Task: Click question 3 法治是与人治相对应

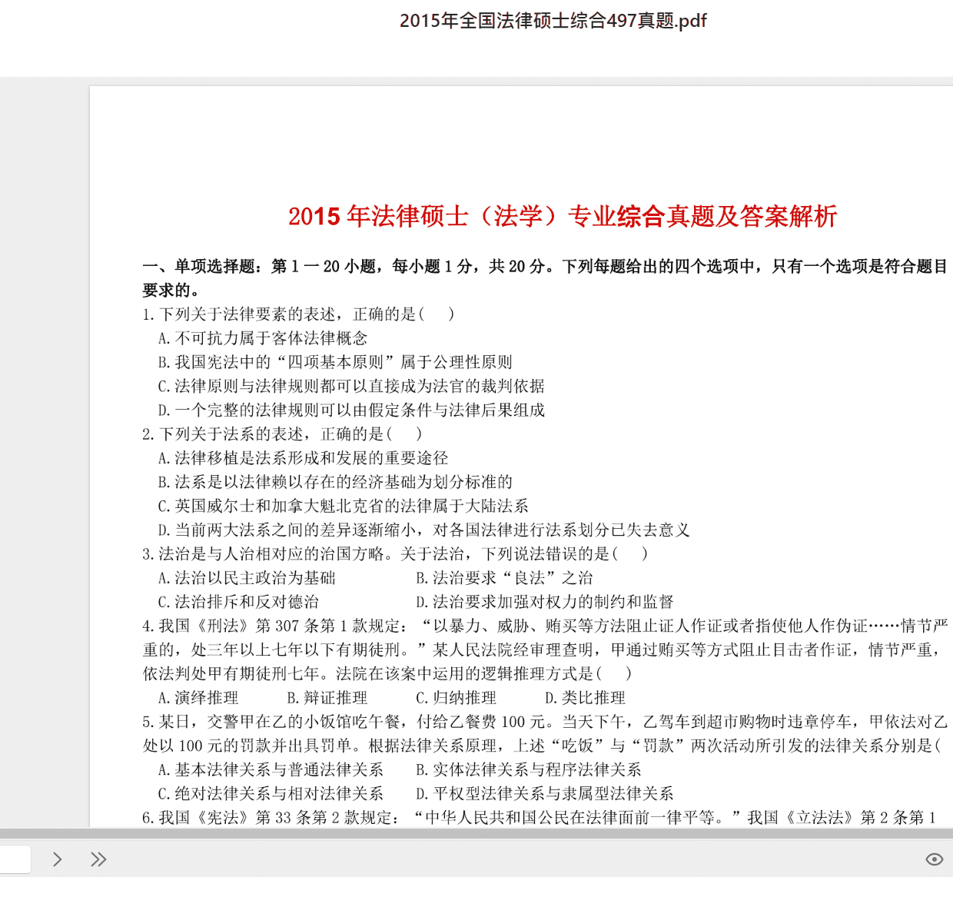Action: coord(395,553)
